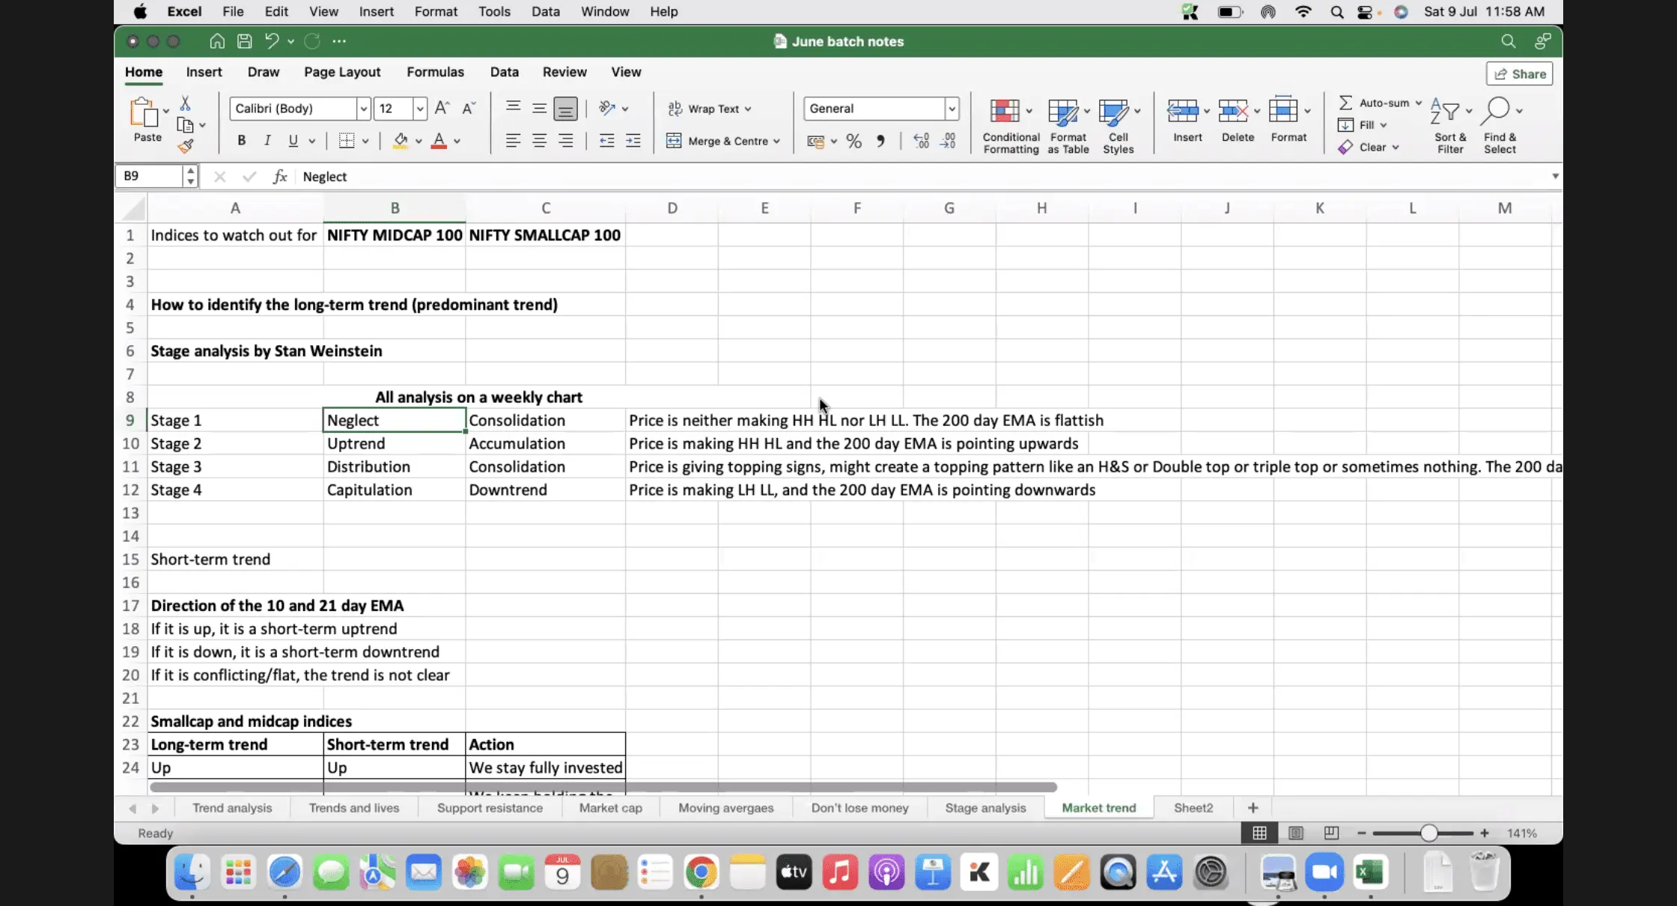The image size is (1677, 906).
Task: Toggle Bold formatting
Action: tap(241, 141)
